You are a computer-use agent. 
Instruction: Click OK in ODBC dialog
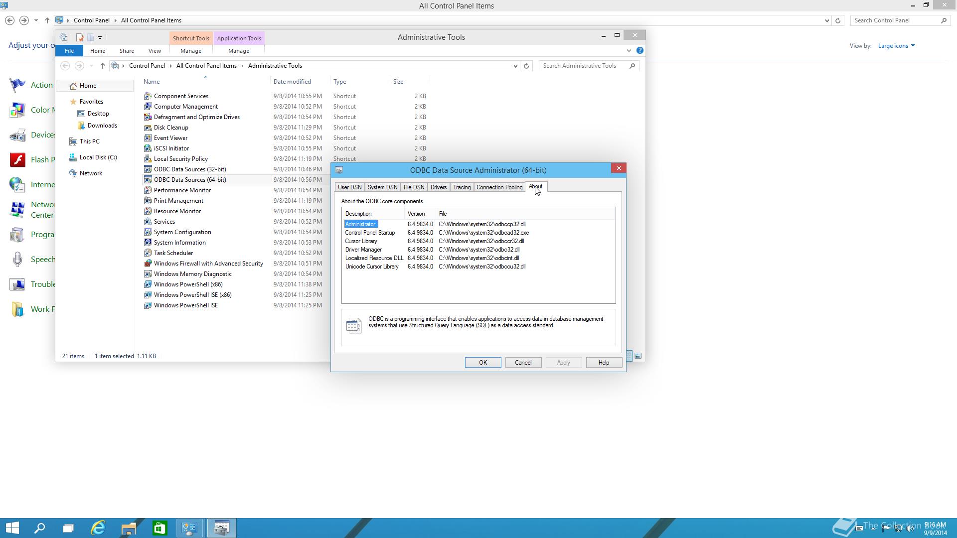[x=483, y=363]
